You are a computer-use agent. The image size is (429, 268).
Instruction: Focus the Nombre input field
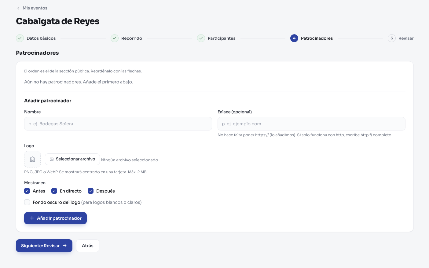118,124
